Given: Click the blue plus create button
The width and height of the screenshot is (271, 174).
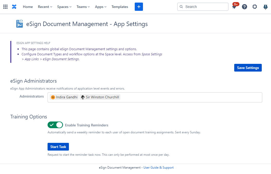Looking at the screenshot, I should pos(139,7).
